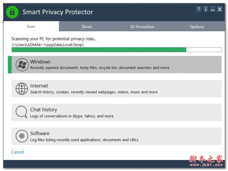The width and height of the screenshot is (228, 171).
Task: Go to the ID Protection tab
Action: (x=142, y=27)
